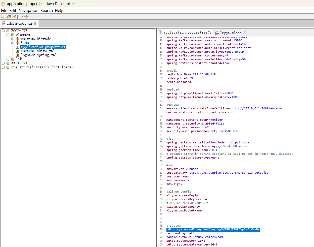
Task: Expand the lib folder node
Action: [8, 59]
